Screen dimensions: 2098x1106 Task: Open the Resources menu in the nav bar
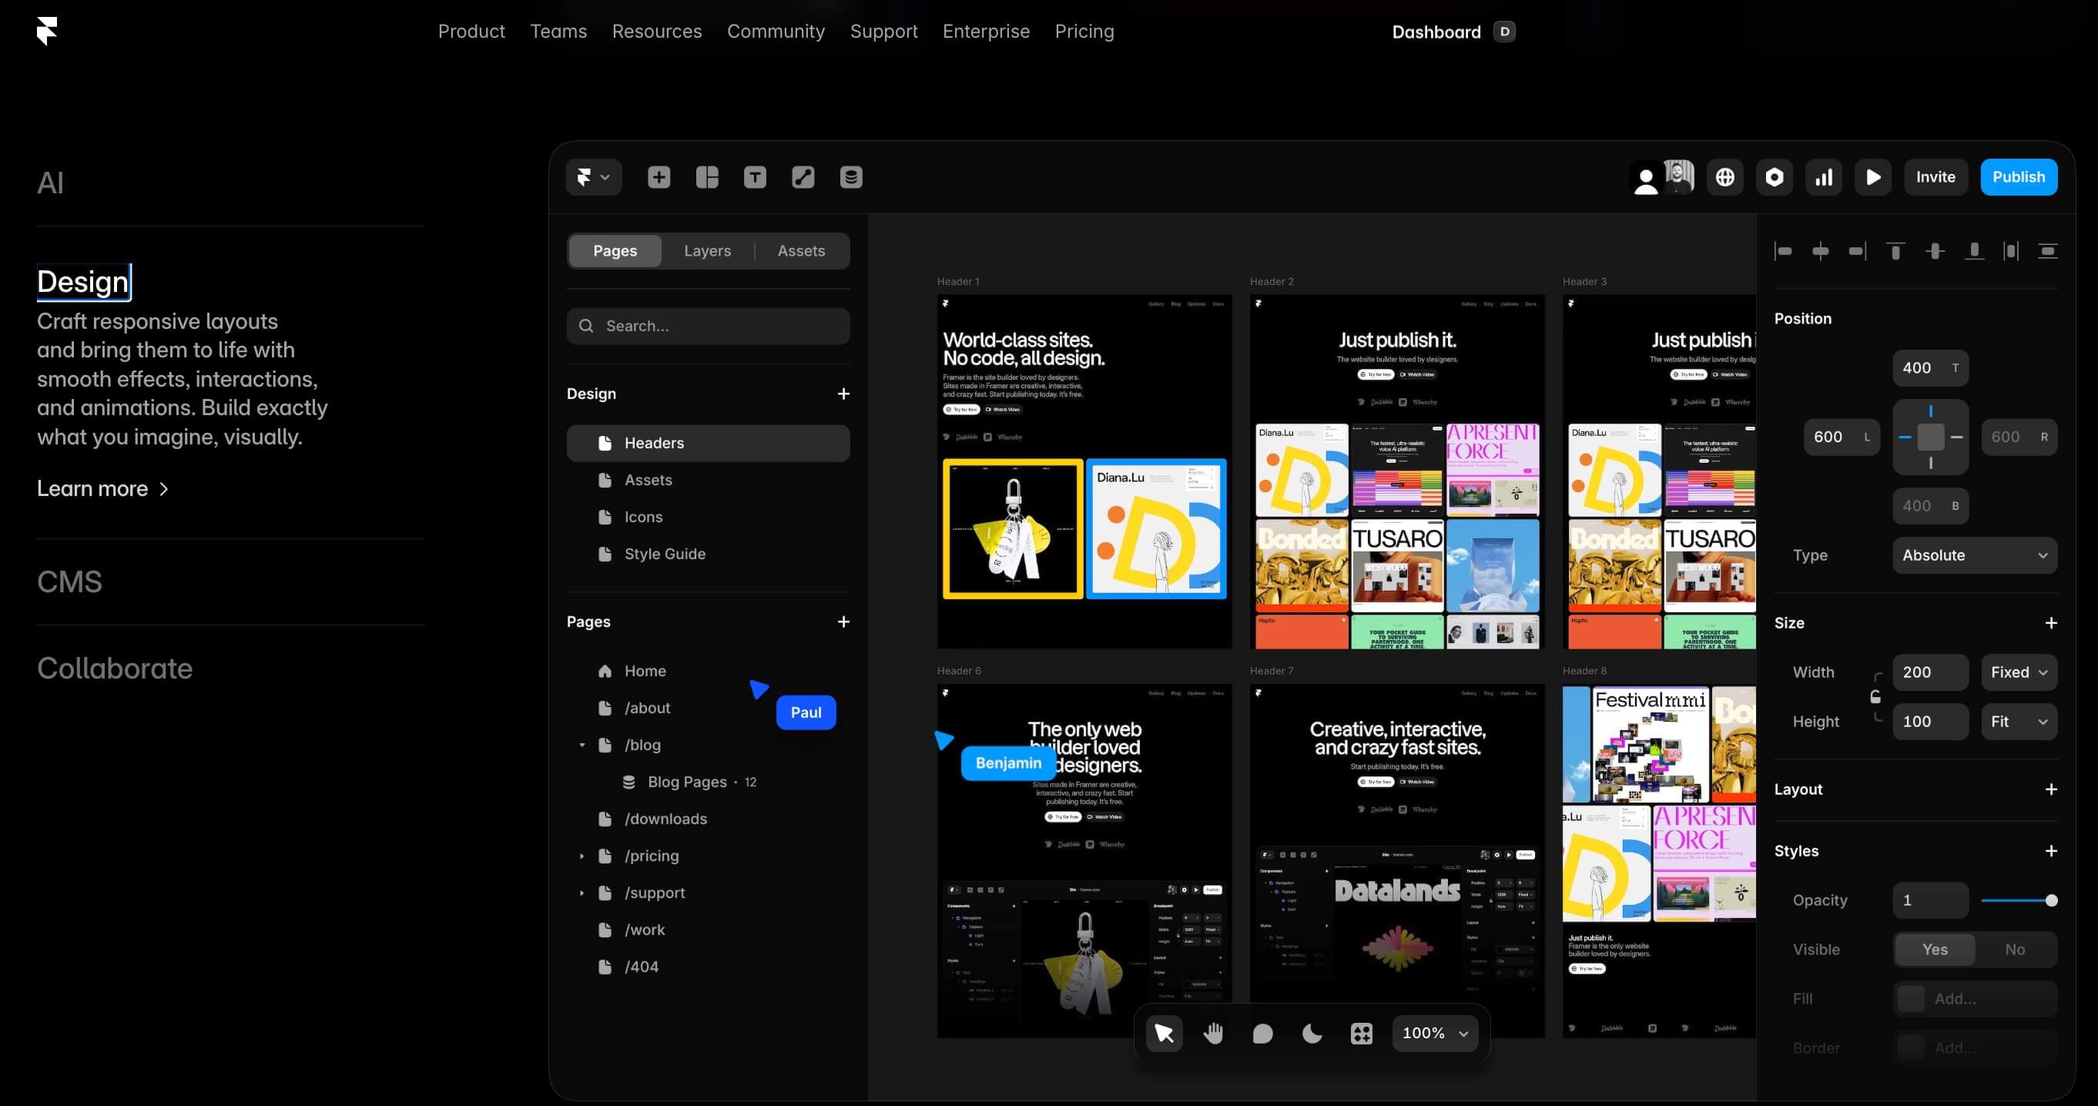point(656,31)
